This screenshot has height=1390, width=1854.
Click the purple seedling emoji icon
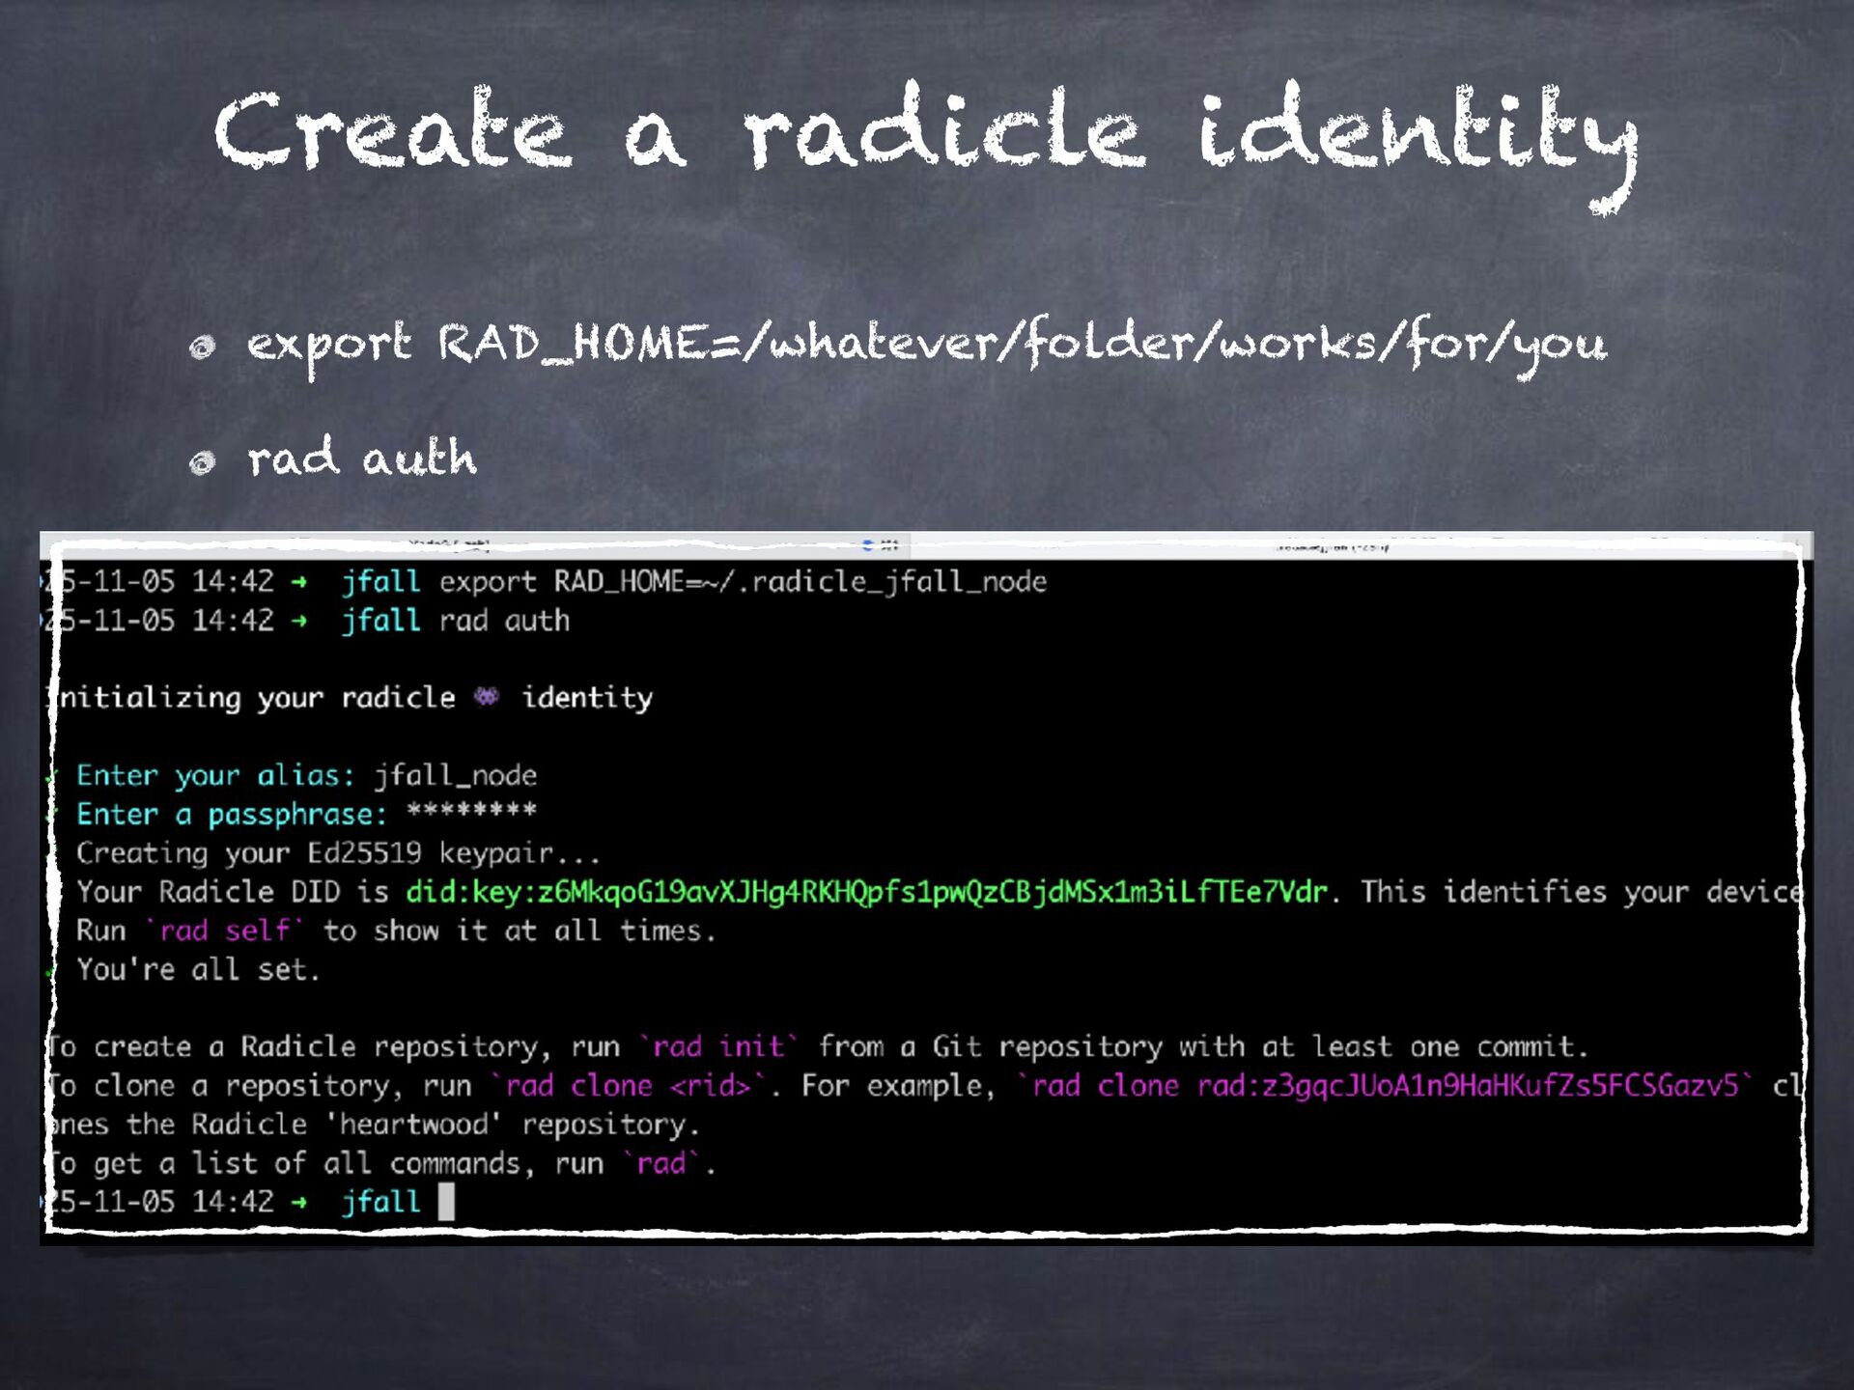pos(487,697)
